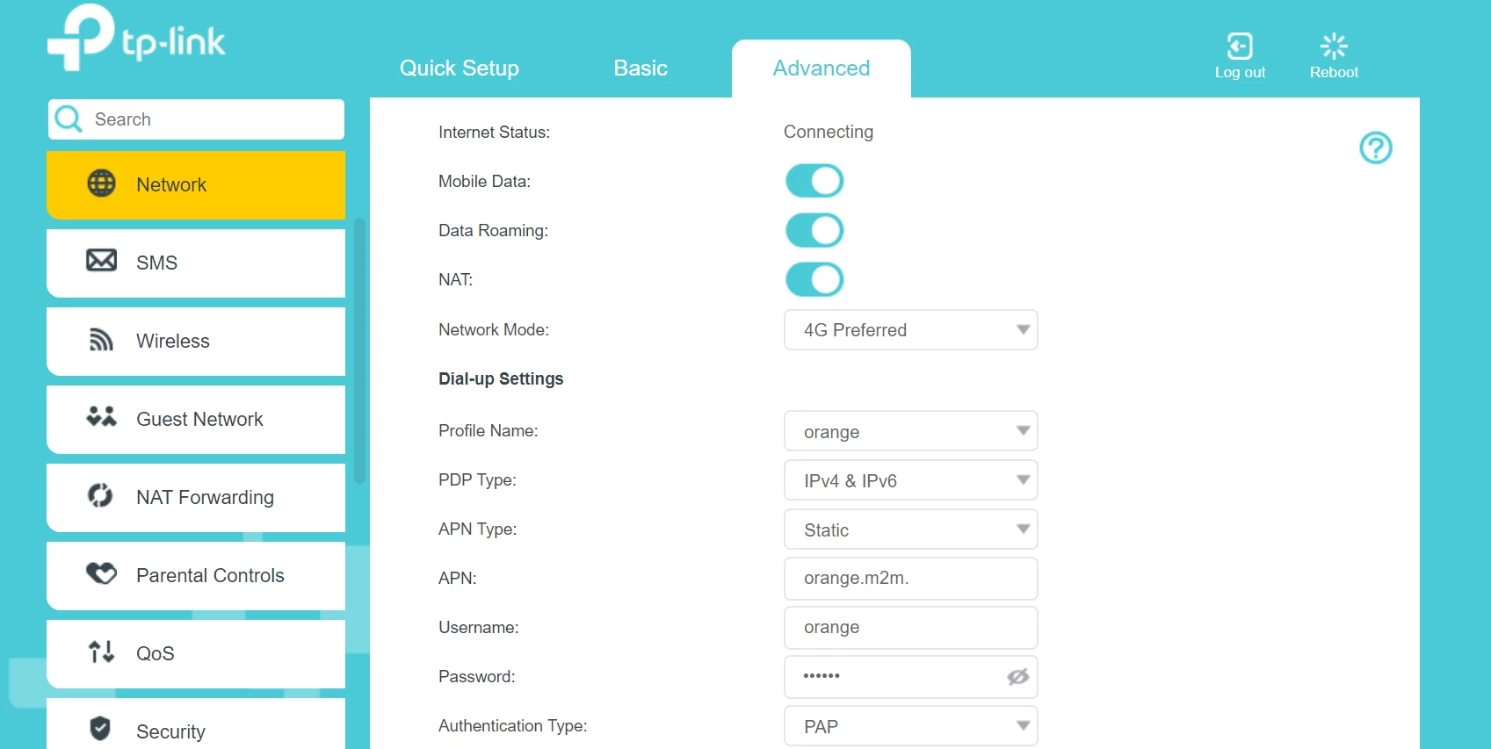1491x749 pixels.
Task: Switch to the Basic tab
Action: tap(641, 68)
